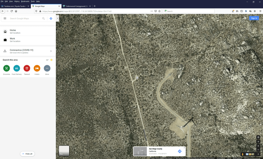Click the Sign in button
The image size is (263, 159).
[x=254, y=18]
